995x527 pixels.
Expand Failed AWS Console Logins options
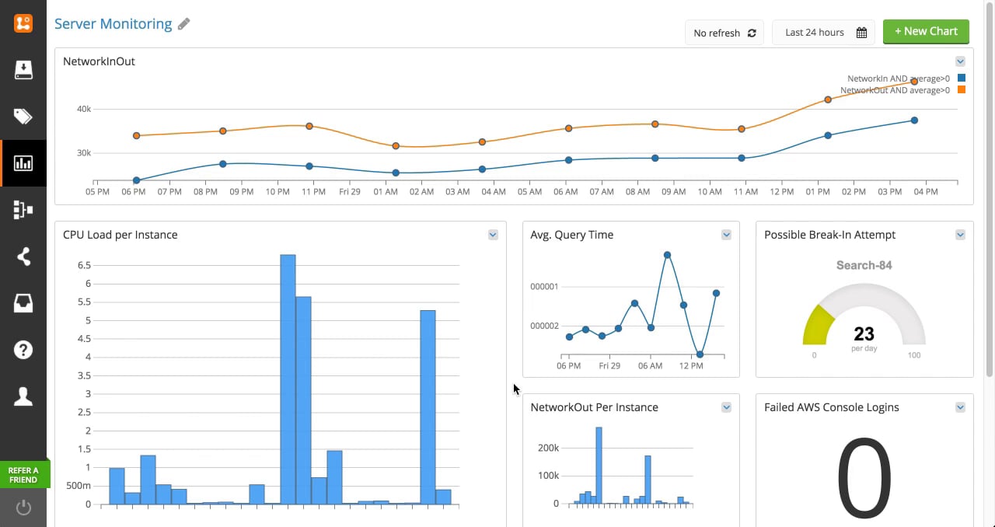point(960,407)
